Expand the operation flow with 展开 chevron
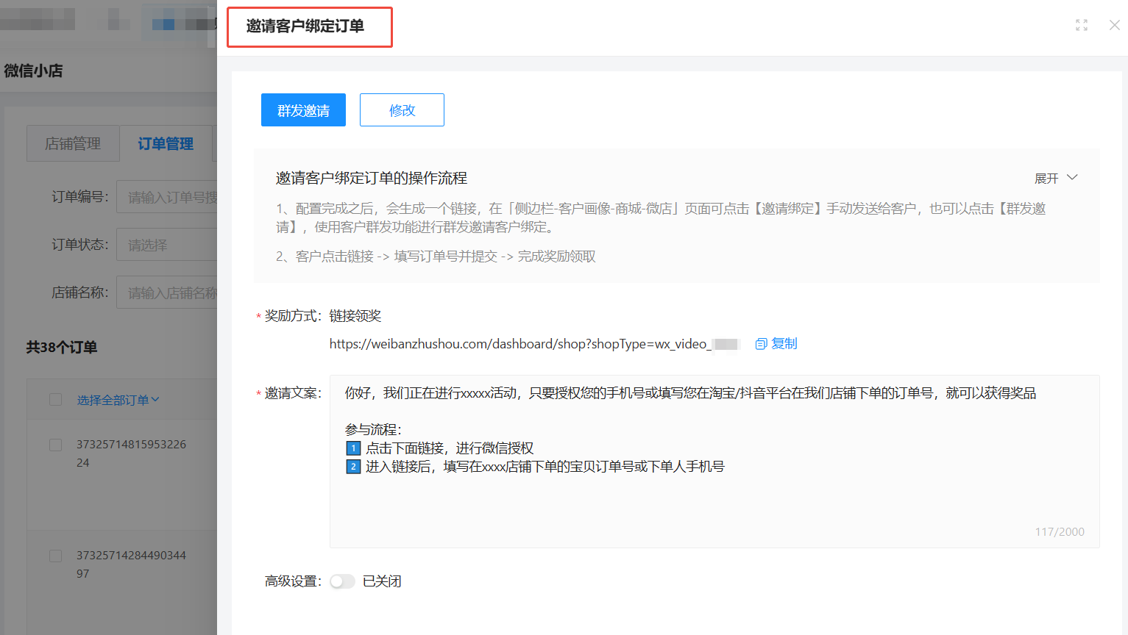The width and height of the screenshot is (1128, 635). click(x=1071, y=178)
